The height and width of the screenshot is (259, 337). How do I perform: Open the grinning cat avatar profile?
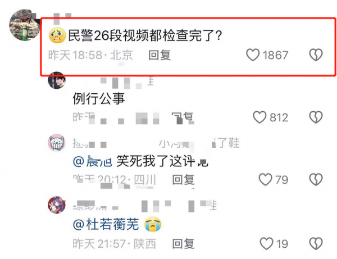[x=57, y=143]
